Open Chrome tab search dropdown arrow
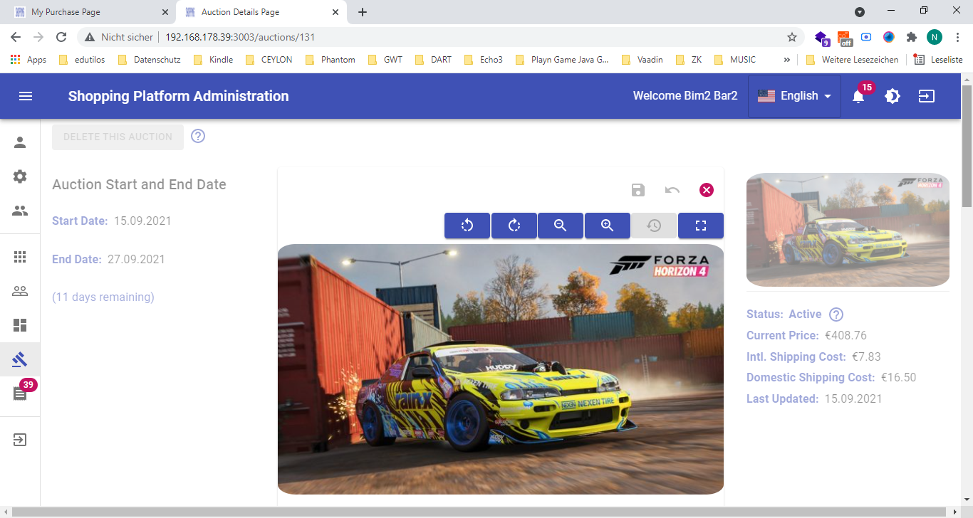973x518 pixels. 860,11
